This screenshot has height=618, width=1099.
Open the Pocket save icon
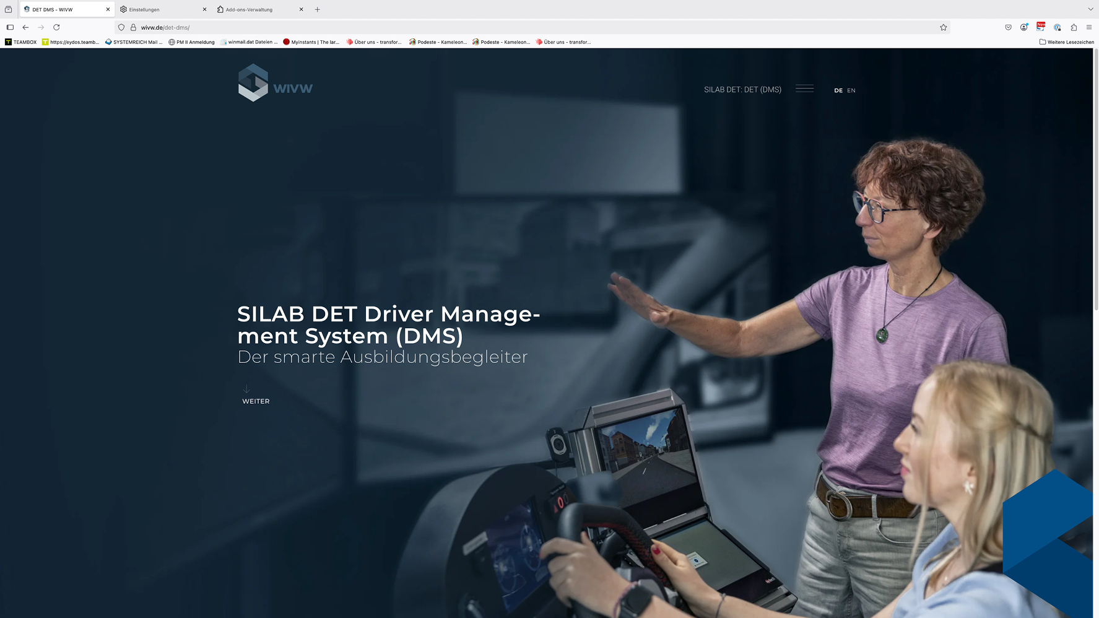click(1008, 27)
